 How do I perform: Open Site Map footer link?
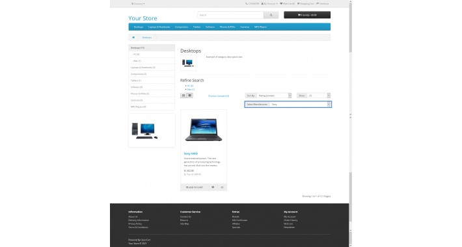point(184,224)
